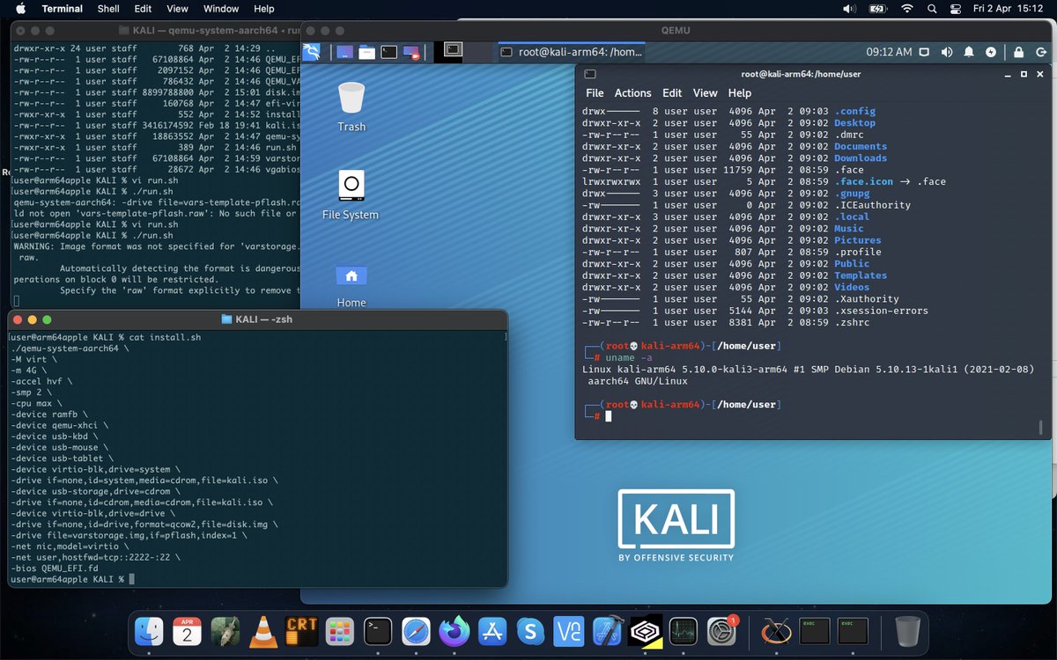1057x660 pixels.
Task: Open Actions menu in Kali terminal
Action: point(632,92)
